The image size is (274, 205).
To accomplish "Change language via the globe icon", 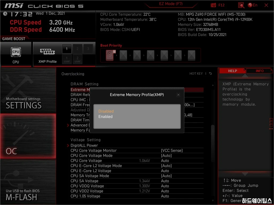I will coord(250,5).
